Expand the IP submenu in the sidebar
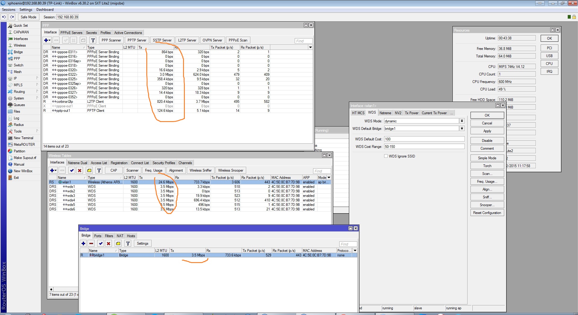This screenshot has height=315, width=578. point(15,78)
